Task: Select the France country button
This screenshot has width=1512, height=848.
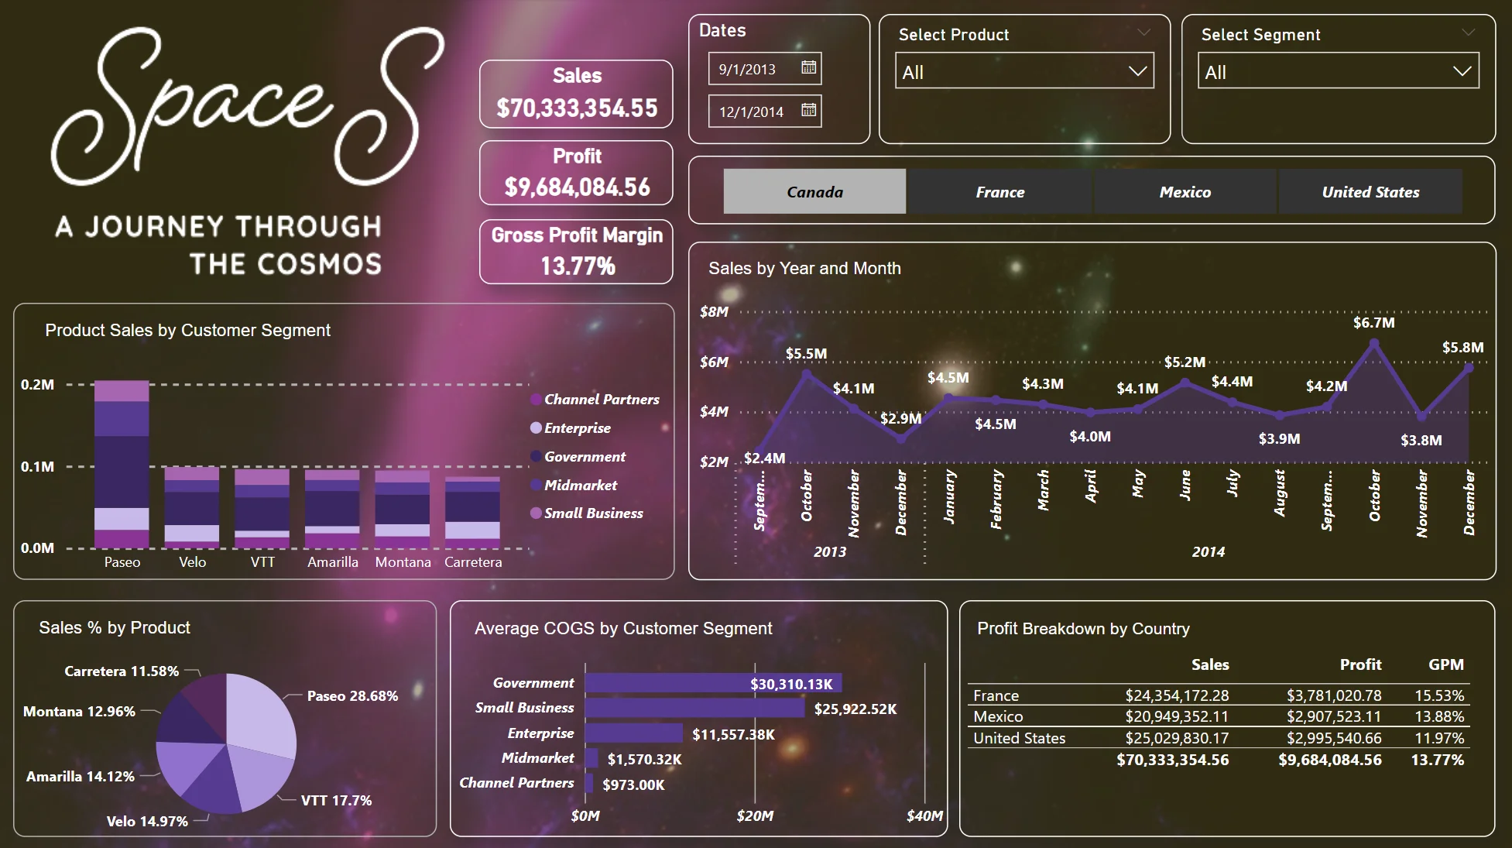Action: tap(999, 192)
